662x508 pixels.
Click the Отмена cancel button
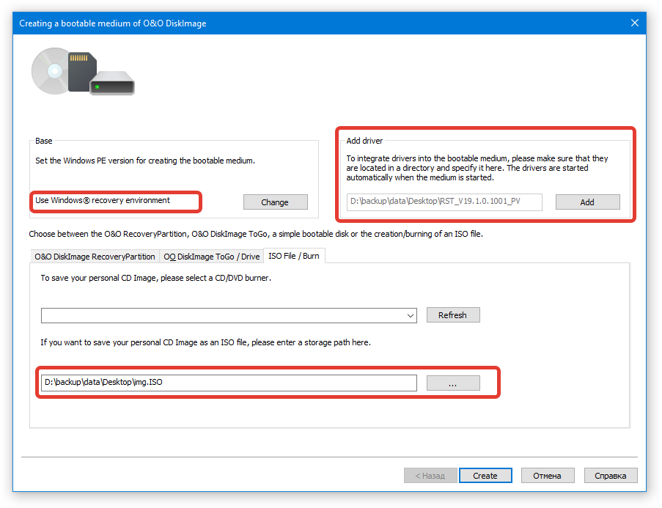[x=548, y=476]
